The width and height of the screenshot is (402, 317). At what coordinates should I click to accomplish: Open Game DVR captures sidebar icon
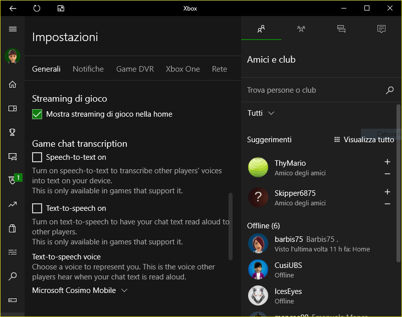[13, 156]
